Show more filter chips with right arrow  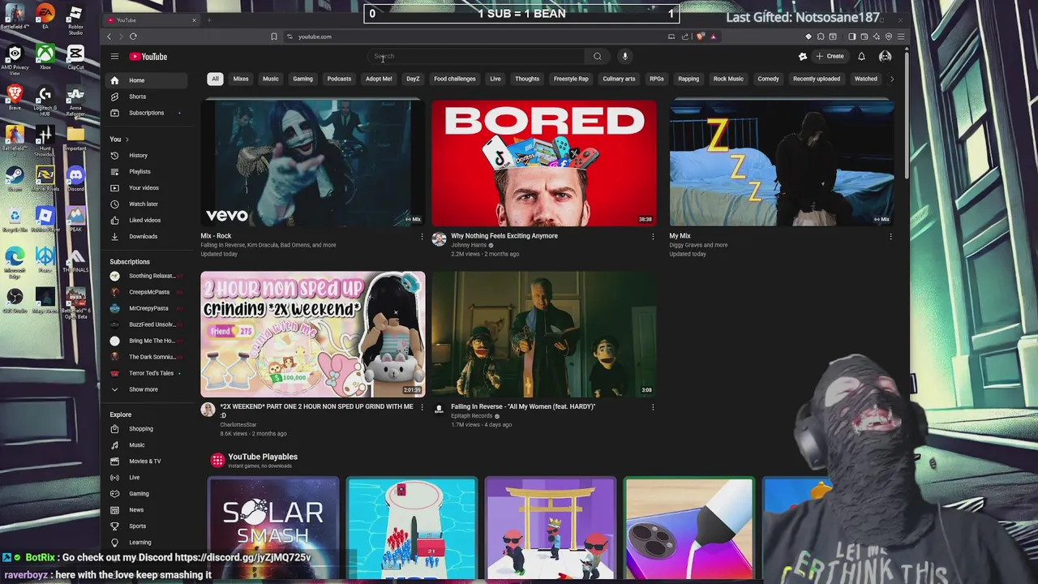pyautogui.click(x=892, y=79)
